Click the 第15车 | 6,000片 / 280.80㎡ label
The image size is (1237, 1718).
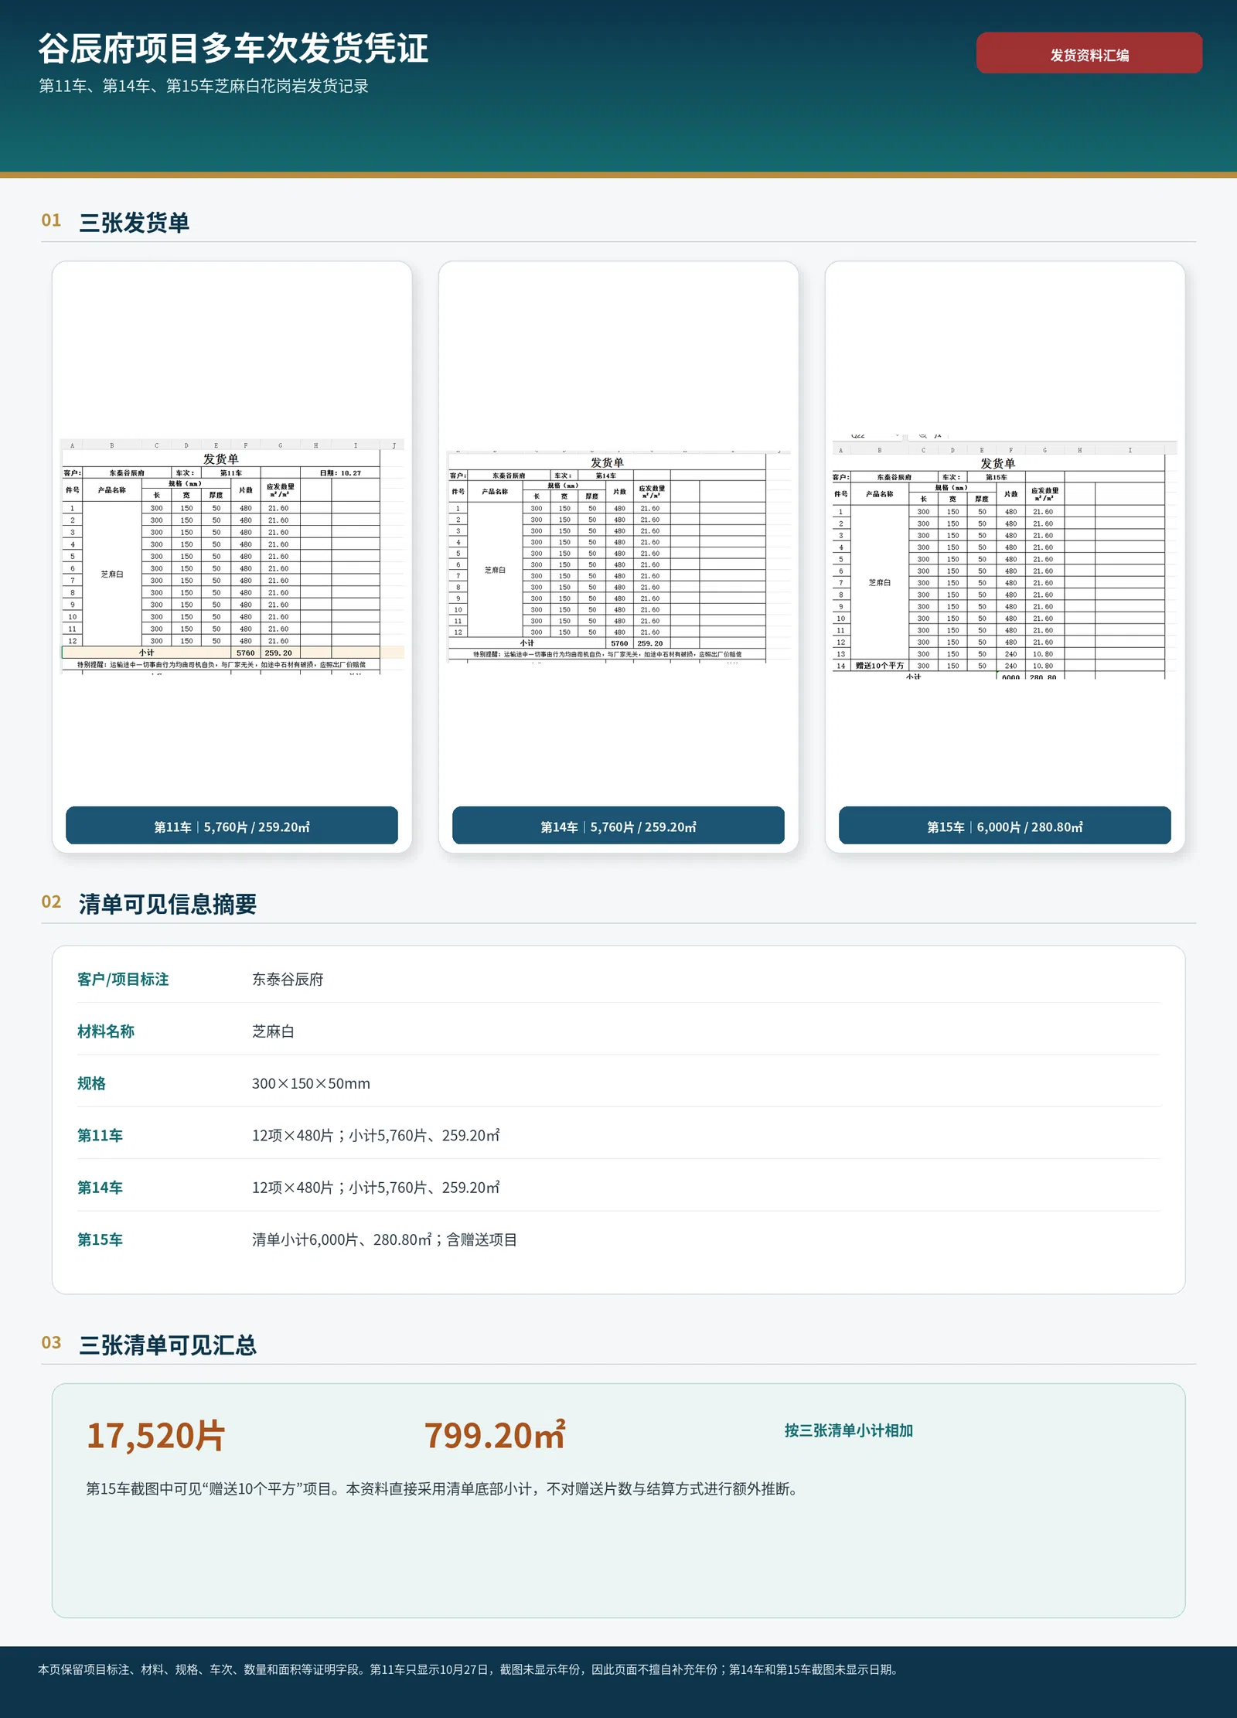click(x=1004, y=825)
